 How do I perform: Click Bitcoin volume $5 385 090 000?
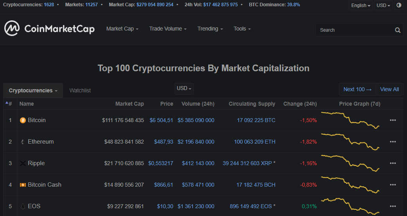[x=196, y=120]
